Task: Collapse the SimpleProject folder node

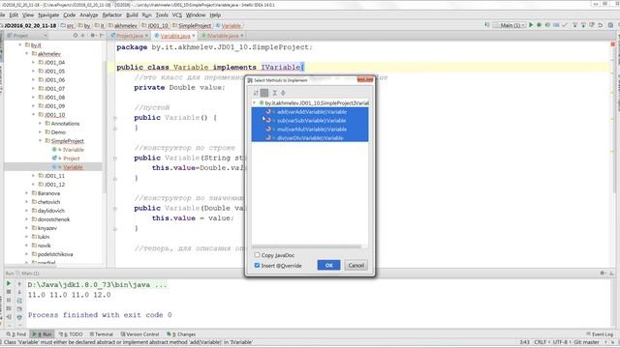Action: (40, 140)
